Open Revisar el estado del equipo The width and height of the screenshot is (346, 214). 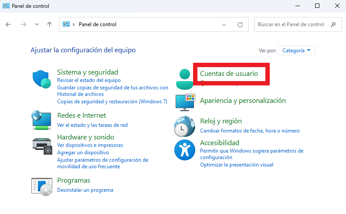coord(89,80)
